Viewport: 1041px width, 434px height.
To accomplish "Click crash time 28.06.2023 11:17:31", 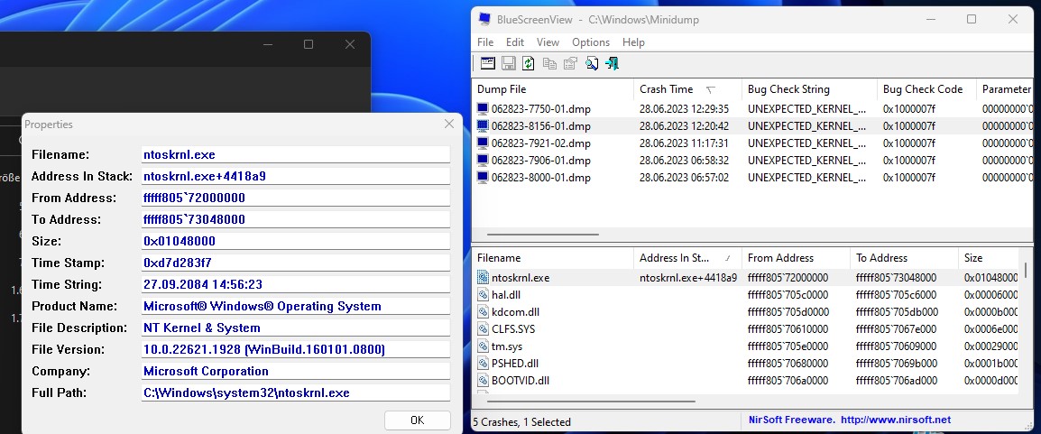I will 684,143.
